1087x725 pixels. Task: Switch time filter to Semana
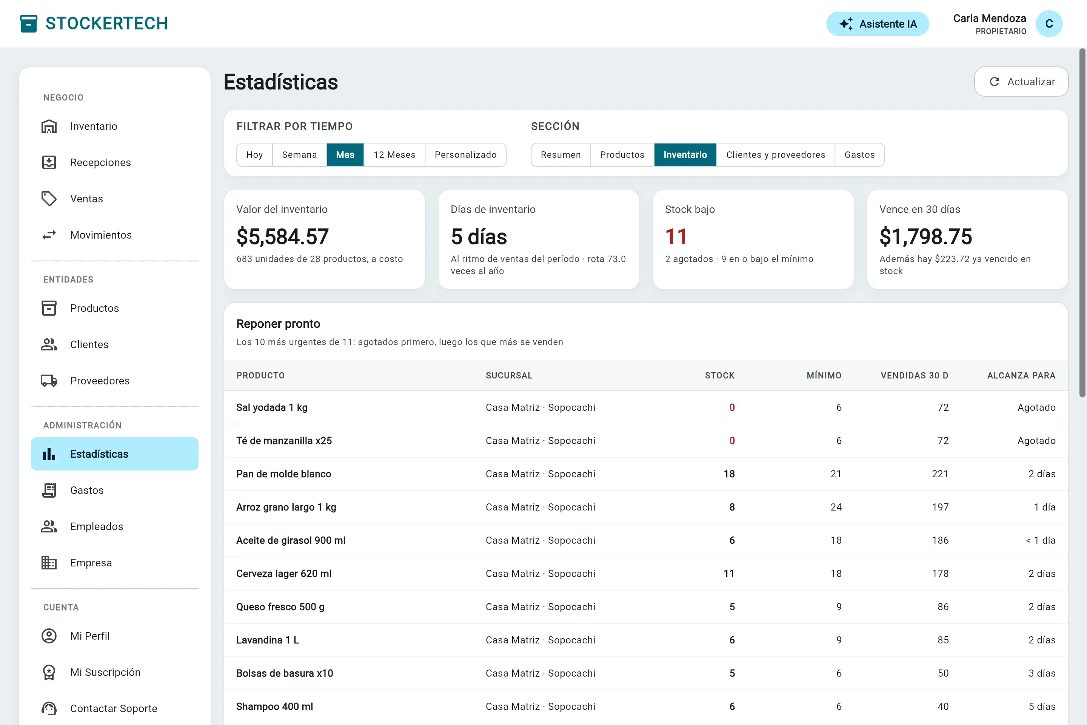point(299,155)
